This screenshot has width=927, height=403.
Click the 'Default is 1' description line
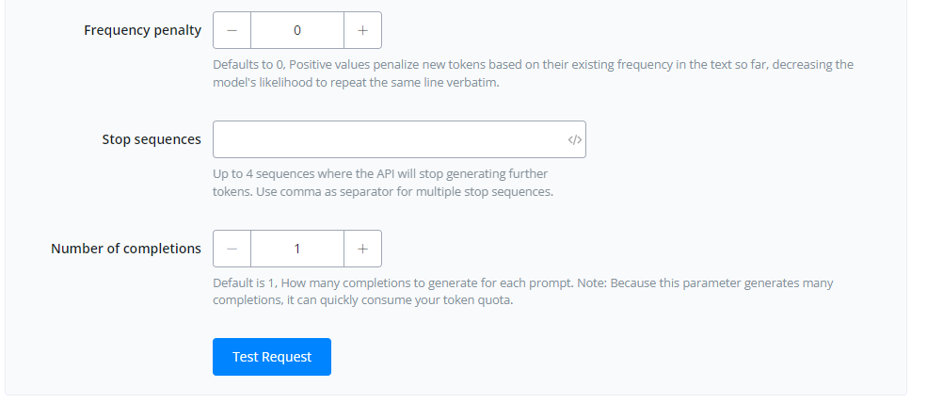tap(522, 283)
